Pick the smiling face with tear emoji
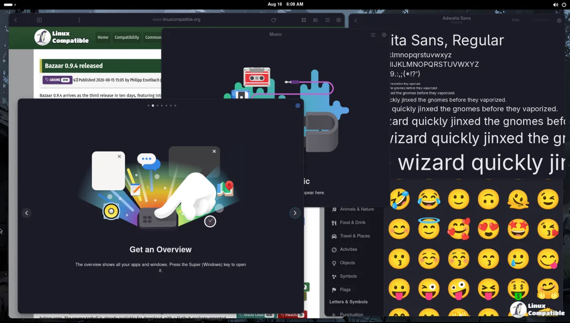The width and height of the screenshot is (570, 323). click(518, 258)
